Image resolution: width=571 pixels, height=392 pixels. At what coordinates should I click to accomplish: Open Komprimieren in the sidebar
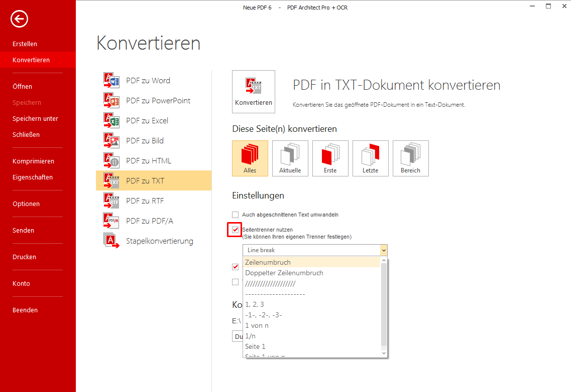(x=38, y=161)
